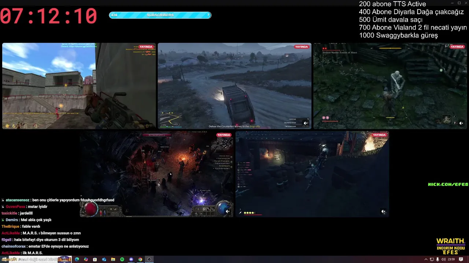Click GuvenPasa's chat message 'mstar iyidir'

[25, 207]
